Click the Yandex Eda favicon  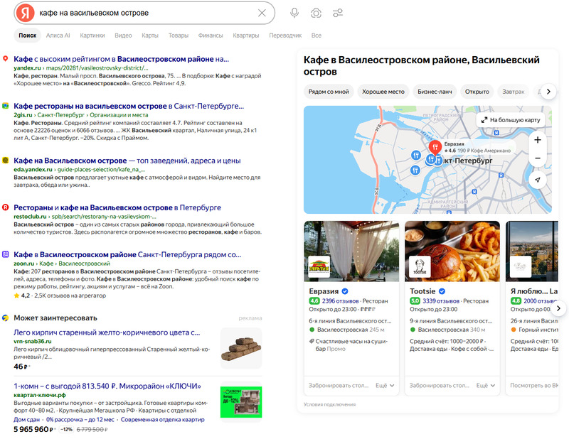6,161
